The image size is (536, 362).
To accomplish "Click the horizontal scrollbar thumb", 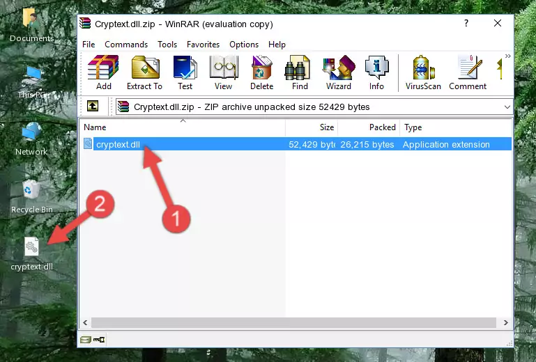I will tap(293, 322).
